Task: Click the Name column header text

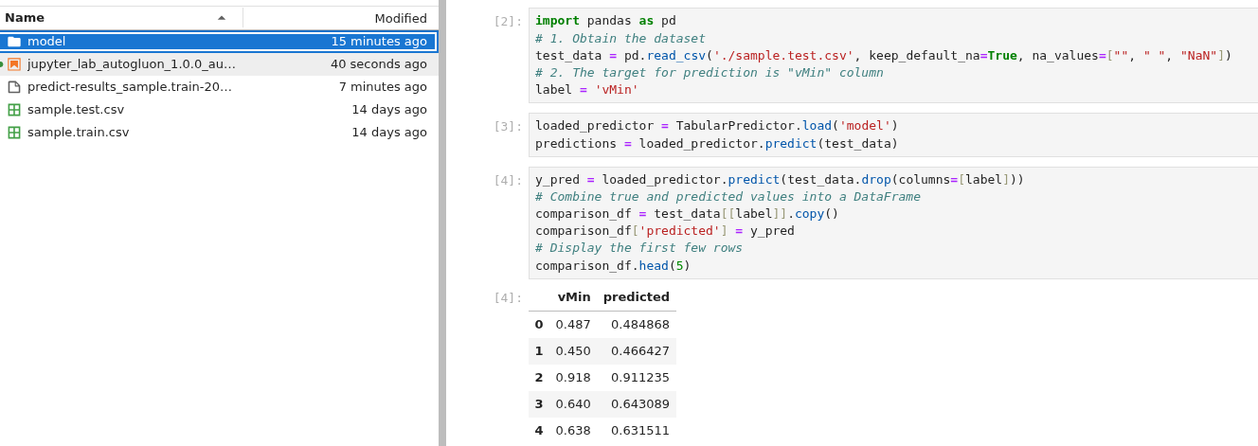Action: 25,18
